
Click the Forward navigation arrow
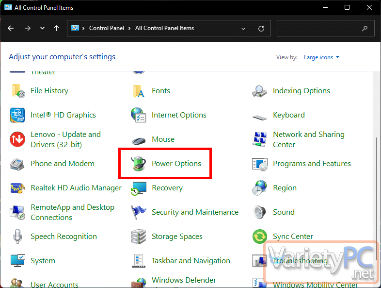(28, 28)
